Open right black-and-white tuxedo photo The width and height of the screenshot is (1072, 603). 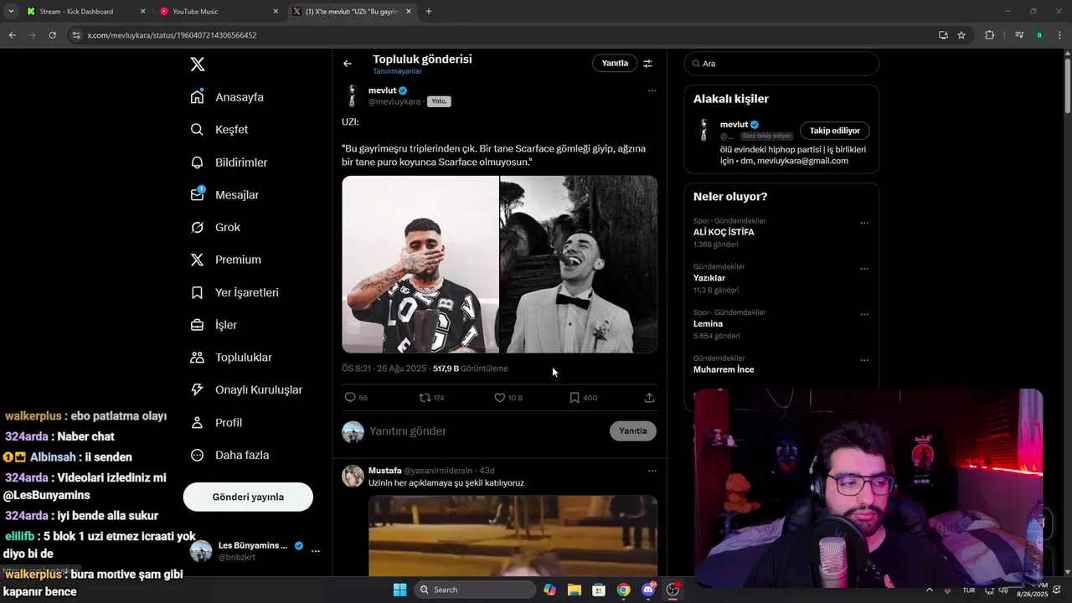point(579,264)
